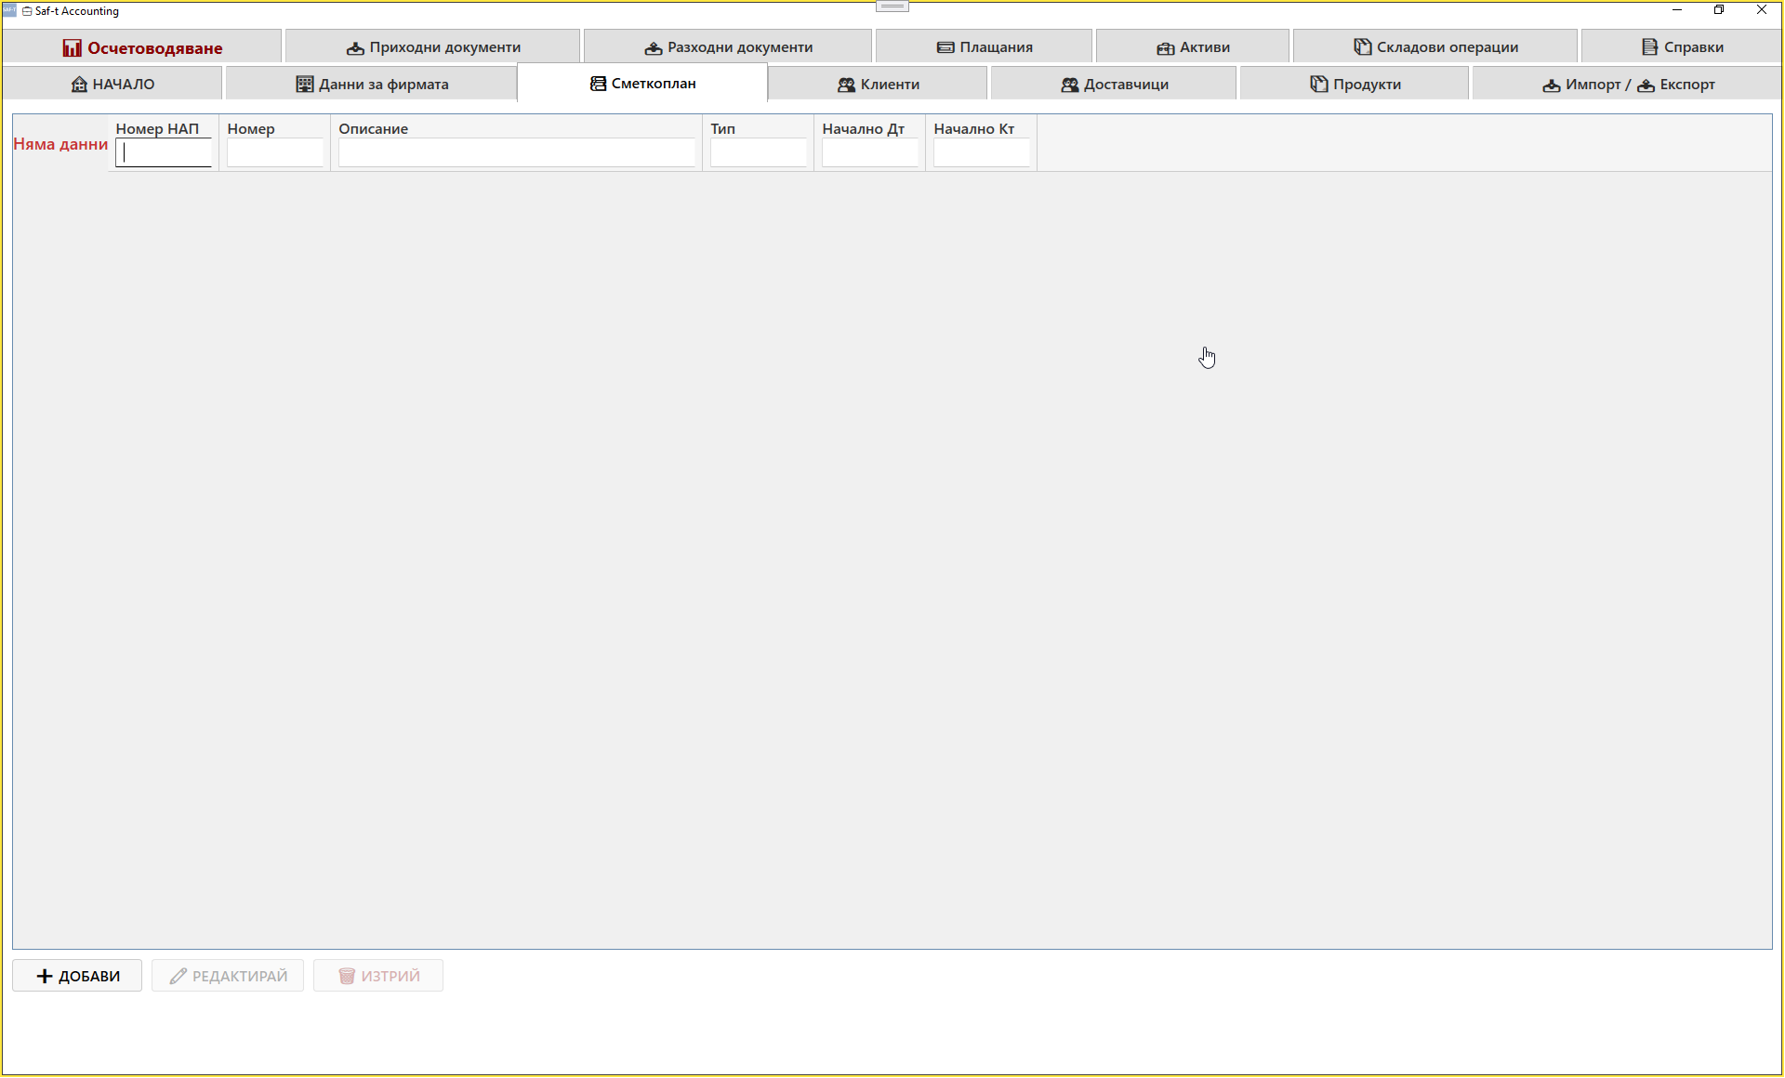
Task: Click the briefcase icon of Активи
Action: tap(1166, 47)
